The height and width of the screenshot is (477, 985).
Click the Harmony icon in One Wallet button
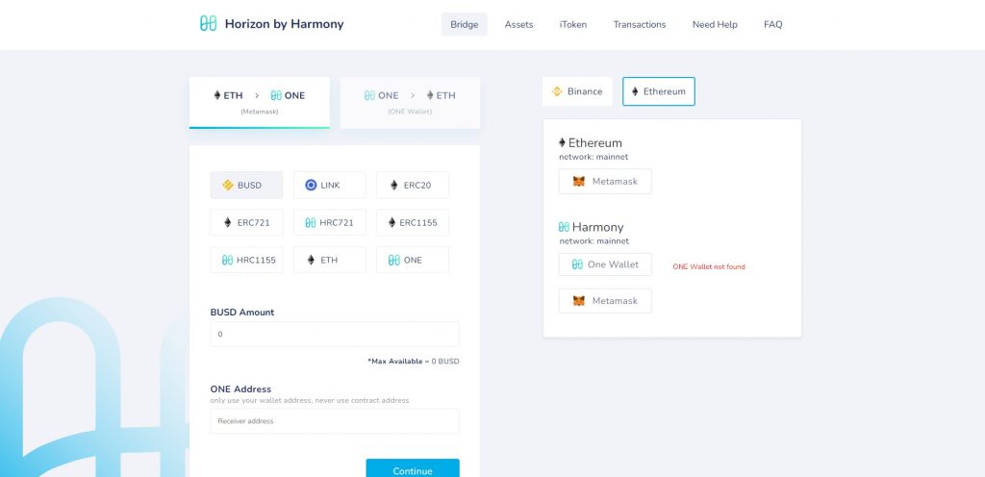577,264
